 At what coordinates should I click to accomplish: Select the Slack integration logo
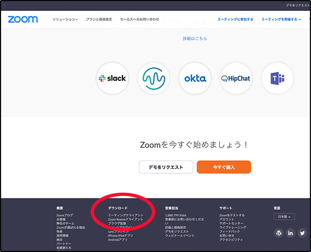113,78
